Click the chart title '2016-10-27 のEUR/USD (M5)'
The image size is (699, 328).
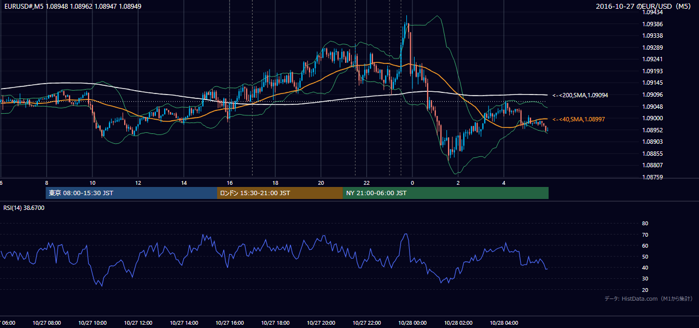(644, 7)
